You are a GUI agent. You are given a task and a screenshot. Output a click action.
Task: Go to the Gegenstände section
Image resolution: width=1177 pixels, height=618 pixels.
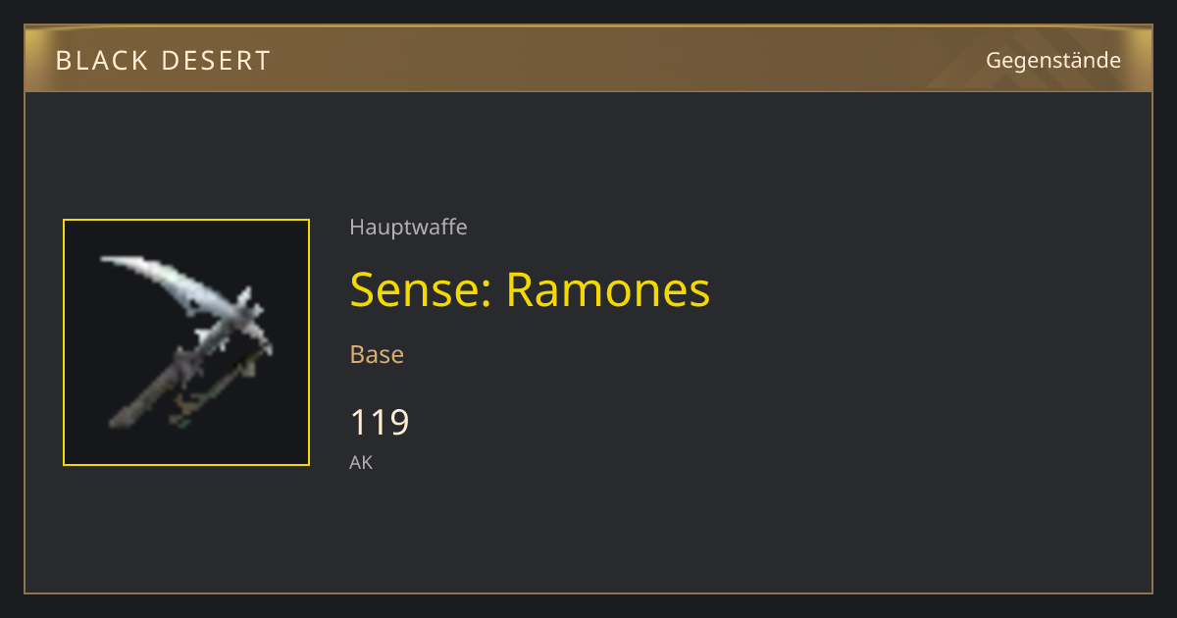tap(1052, 61)
